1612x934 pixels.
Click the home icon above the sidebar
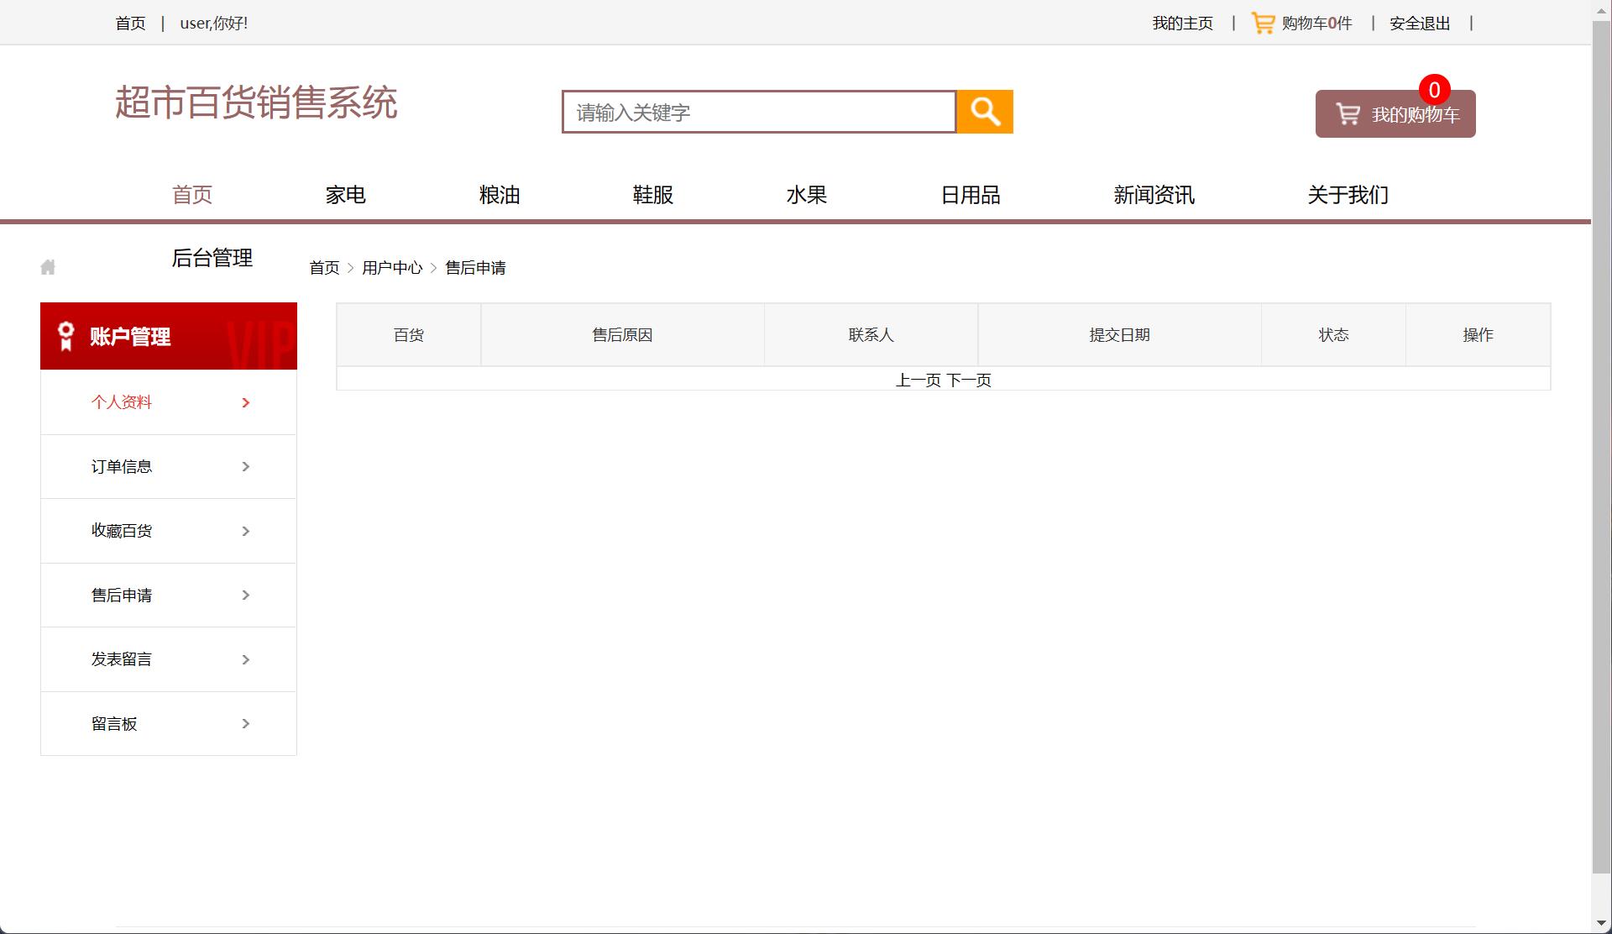pos(48,266)
